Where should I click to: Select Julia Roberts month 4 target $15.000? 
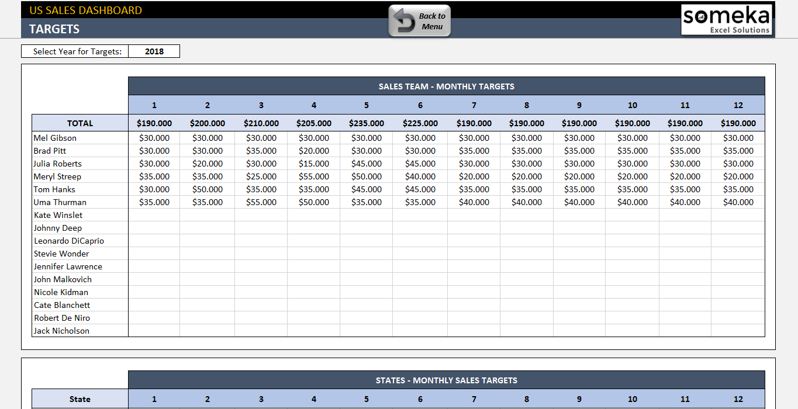pyautogui.click(x=314, y=164)
